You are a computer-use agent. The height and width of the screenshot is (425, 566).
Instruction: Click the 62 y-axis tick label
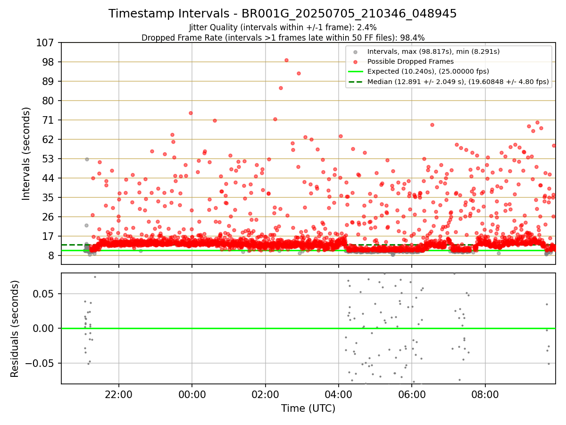[x=49, y=139]
